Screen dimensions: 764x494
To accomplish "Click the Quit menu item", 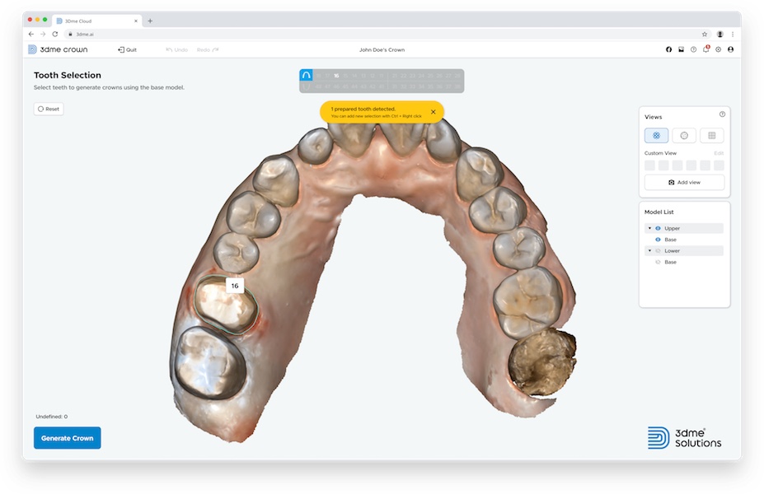I will click(128, 49).
